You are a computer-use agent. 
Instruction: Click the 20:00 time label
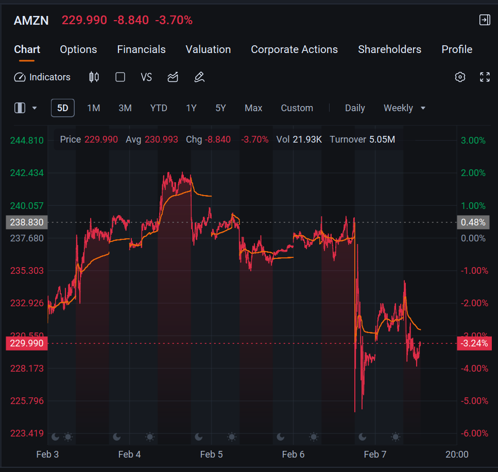[457, 454]
